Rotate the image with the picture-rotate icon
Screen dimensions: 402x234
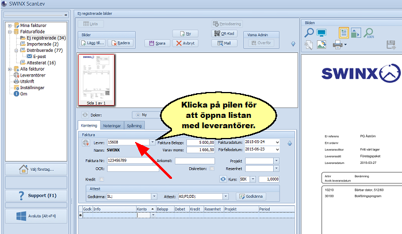click(321, 45)
